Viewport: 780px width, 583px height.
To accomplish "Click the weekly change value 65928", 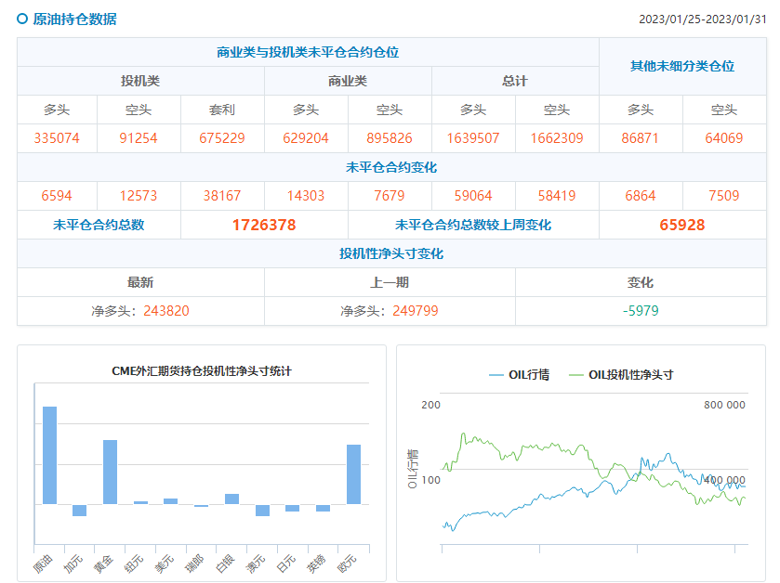I will [681, 225].
